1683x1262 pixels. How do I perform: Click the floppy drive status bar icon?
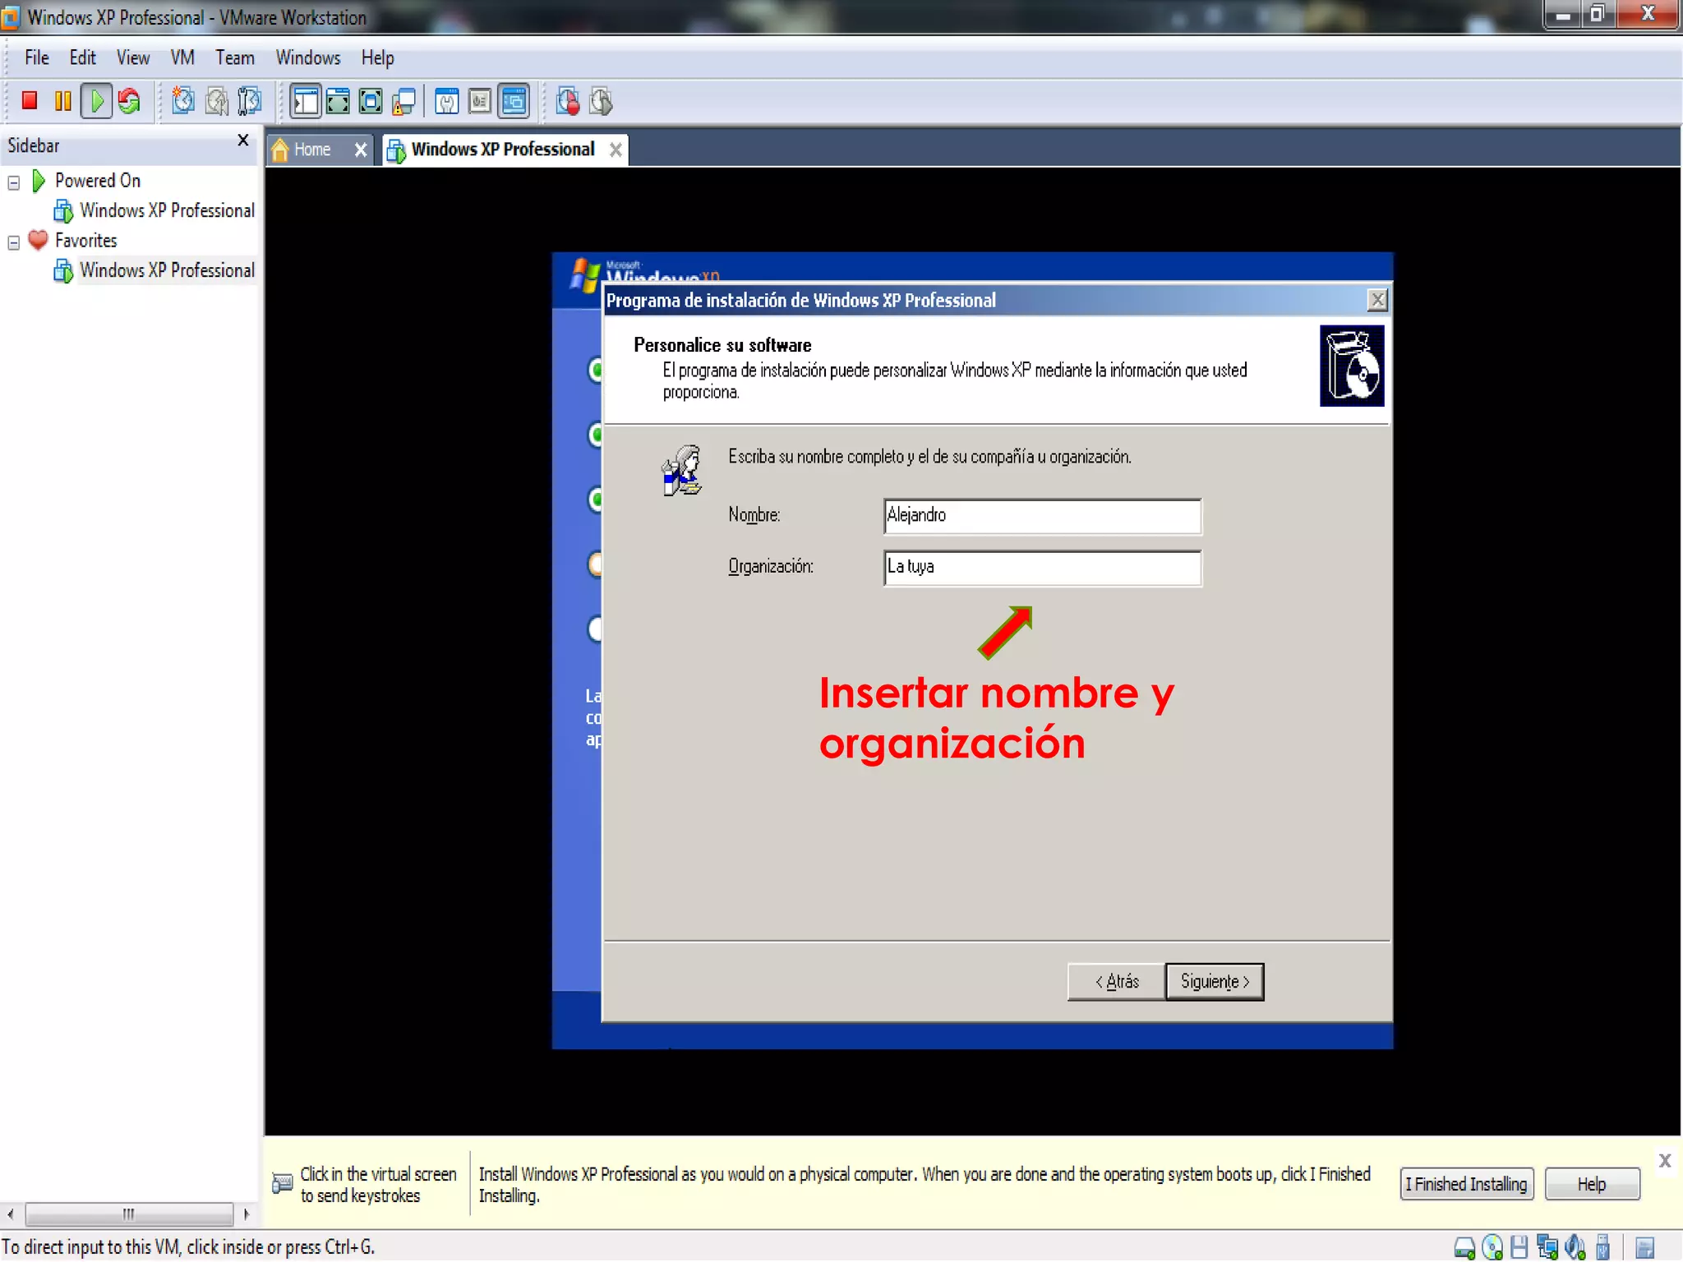(1519, 1248)
